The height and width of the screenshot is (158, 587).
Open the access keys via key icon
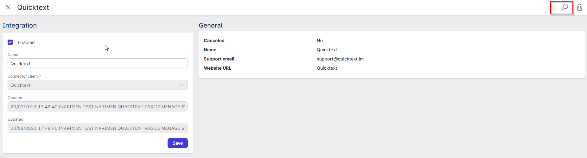click(564, 8)
